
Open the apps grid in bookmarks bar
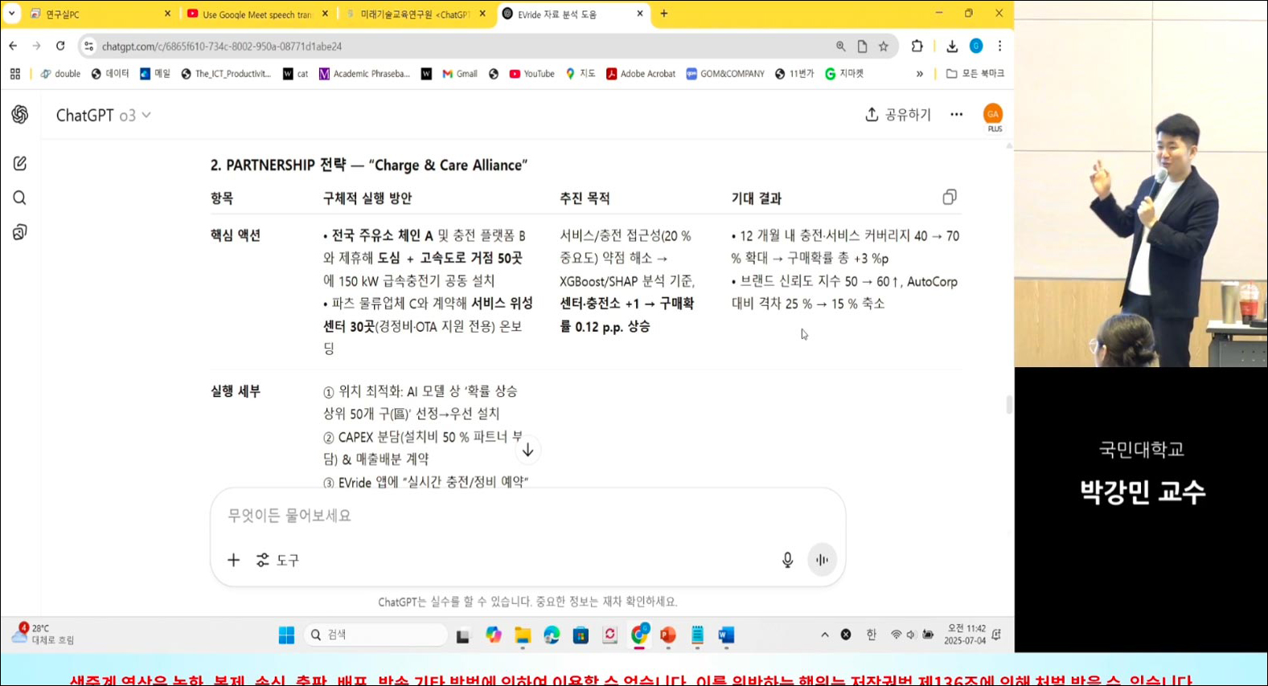14,73
